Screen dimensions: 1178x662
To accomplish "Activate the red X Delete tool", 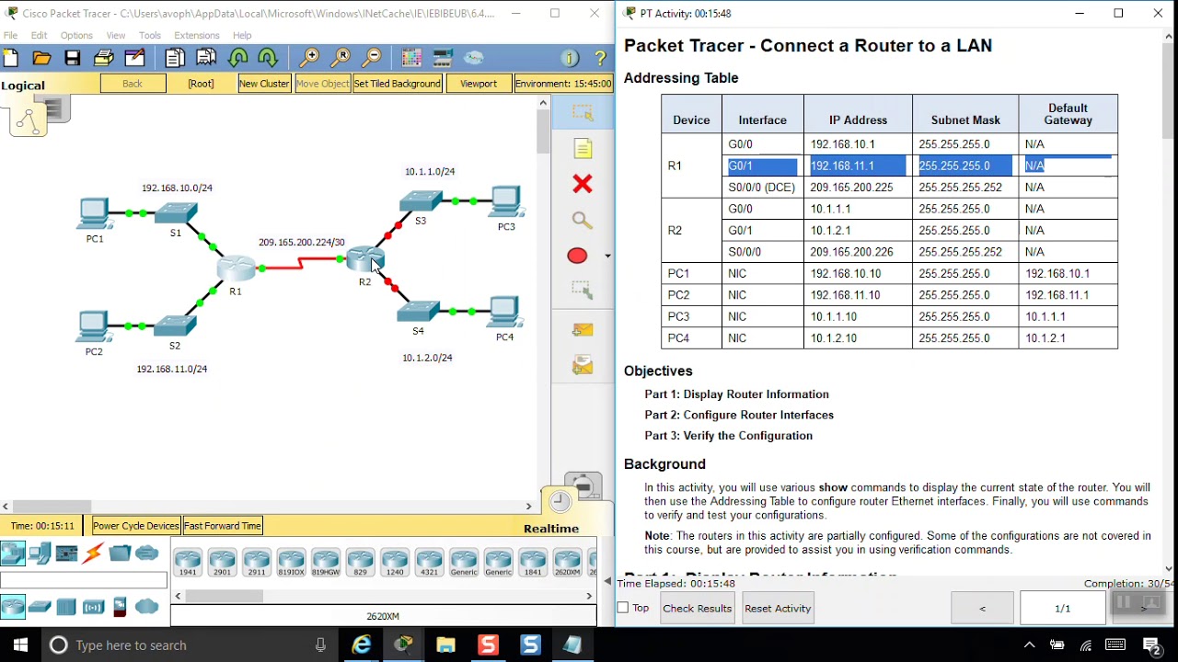I will point(583,184).
